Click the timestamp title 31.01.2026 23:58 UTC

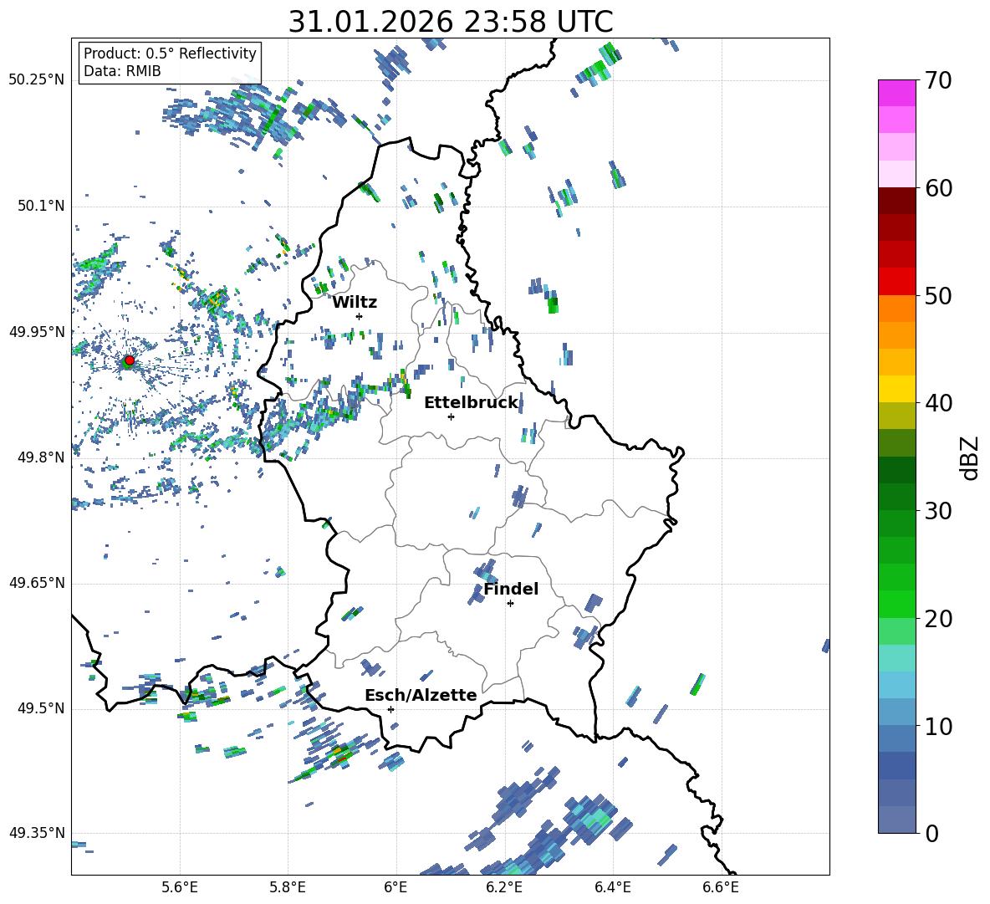pyautogui.click(x=450, y=22)
